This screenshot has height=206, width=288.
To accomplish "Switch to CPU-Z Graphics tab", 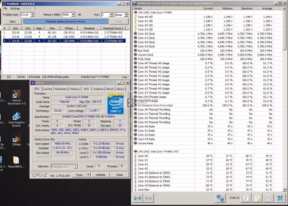I will pyautogui.click(x=98, y=89).
